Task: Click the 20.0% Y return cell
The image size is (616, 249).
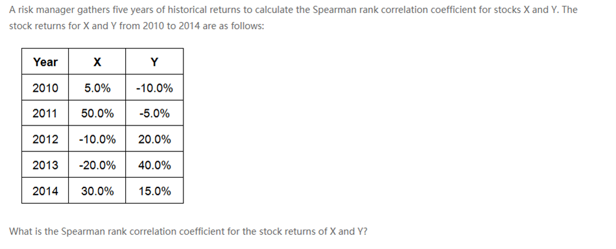Action: tap(154, 139)
